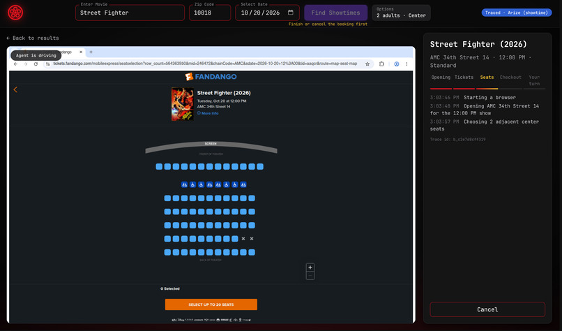Open the Options 2 adults · Center selector

click(x=401, y=13)
